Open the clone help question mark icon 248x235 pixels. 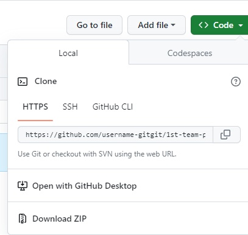(x=236, y=82)
